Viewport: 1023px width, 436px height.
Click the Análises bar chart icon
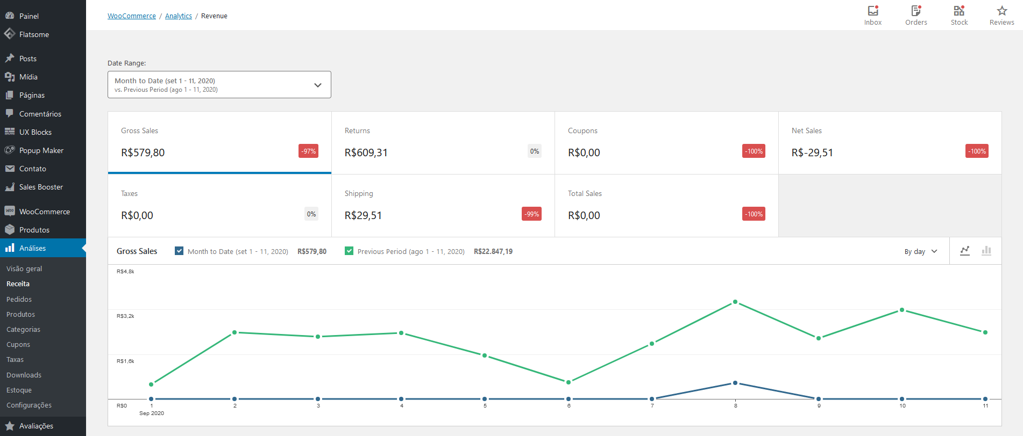tap(10, 248)
